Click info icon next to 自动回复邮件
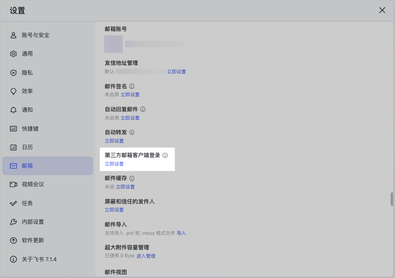Viewport: 395px width, 278px height. (143, 109)
